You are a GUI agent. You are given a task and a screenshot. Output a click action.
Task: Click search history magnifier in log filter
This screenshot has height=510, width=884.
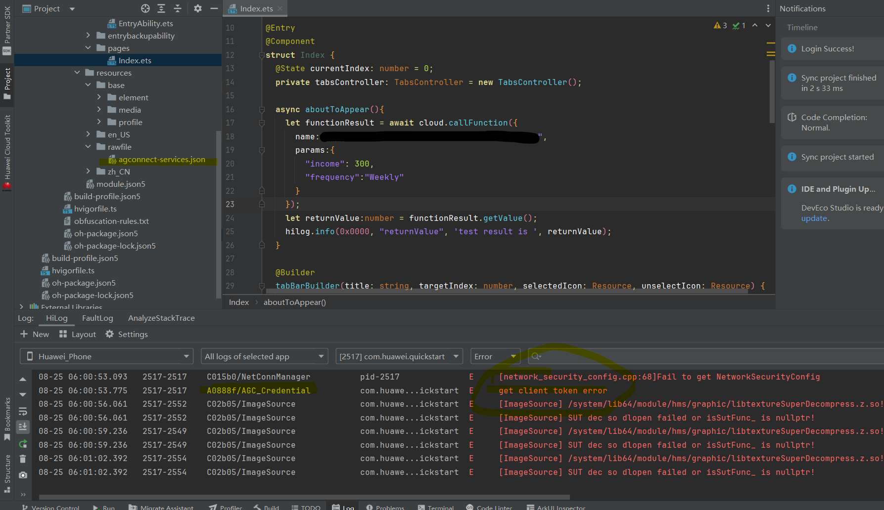click(536, 356)
